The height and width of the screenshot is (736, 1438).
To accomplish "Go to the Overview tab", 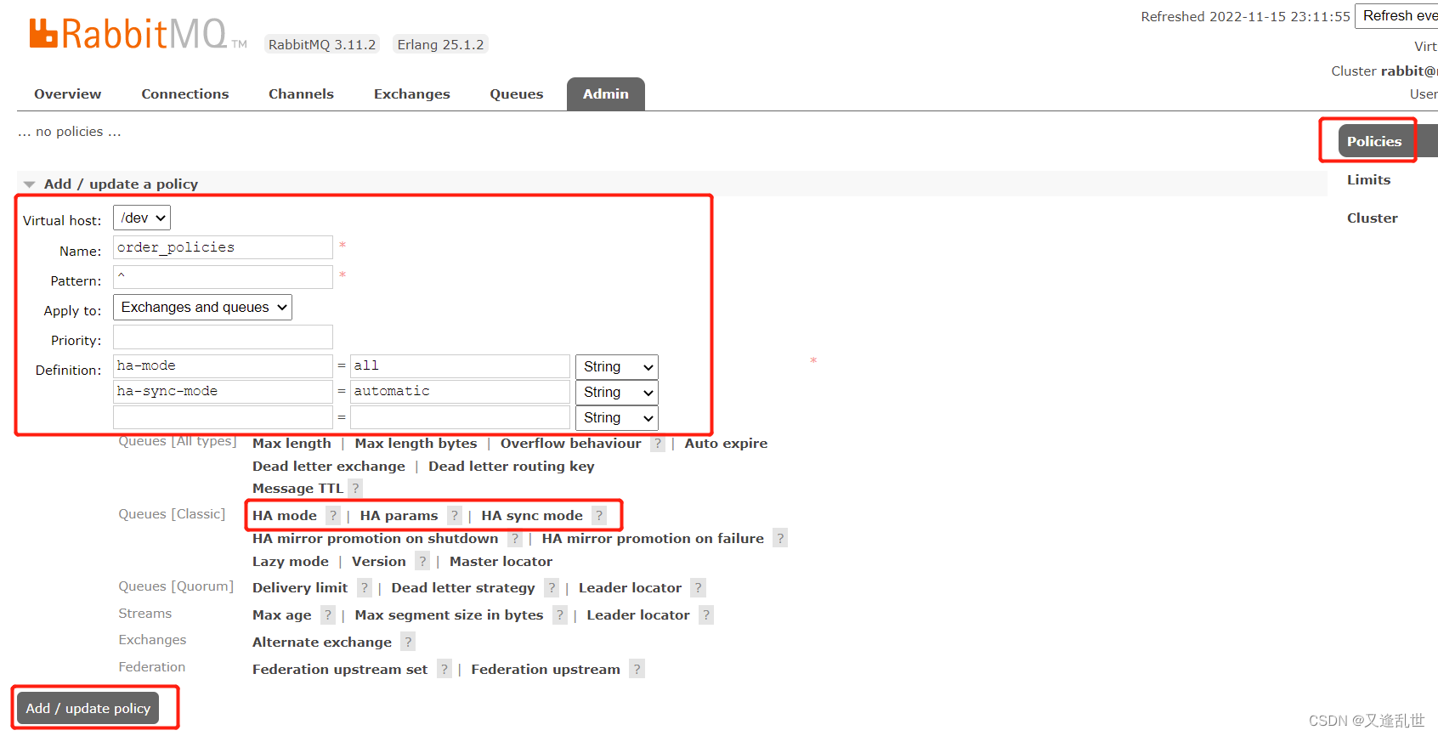I will pos(68,94).
